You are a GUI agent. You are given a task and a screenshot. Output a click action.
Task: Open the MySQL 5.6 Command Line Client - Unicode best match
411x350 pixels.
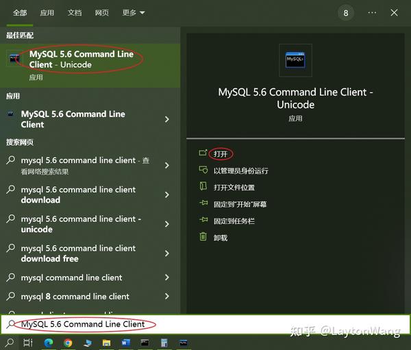coord(90,66)
